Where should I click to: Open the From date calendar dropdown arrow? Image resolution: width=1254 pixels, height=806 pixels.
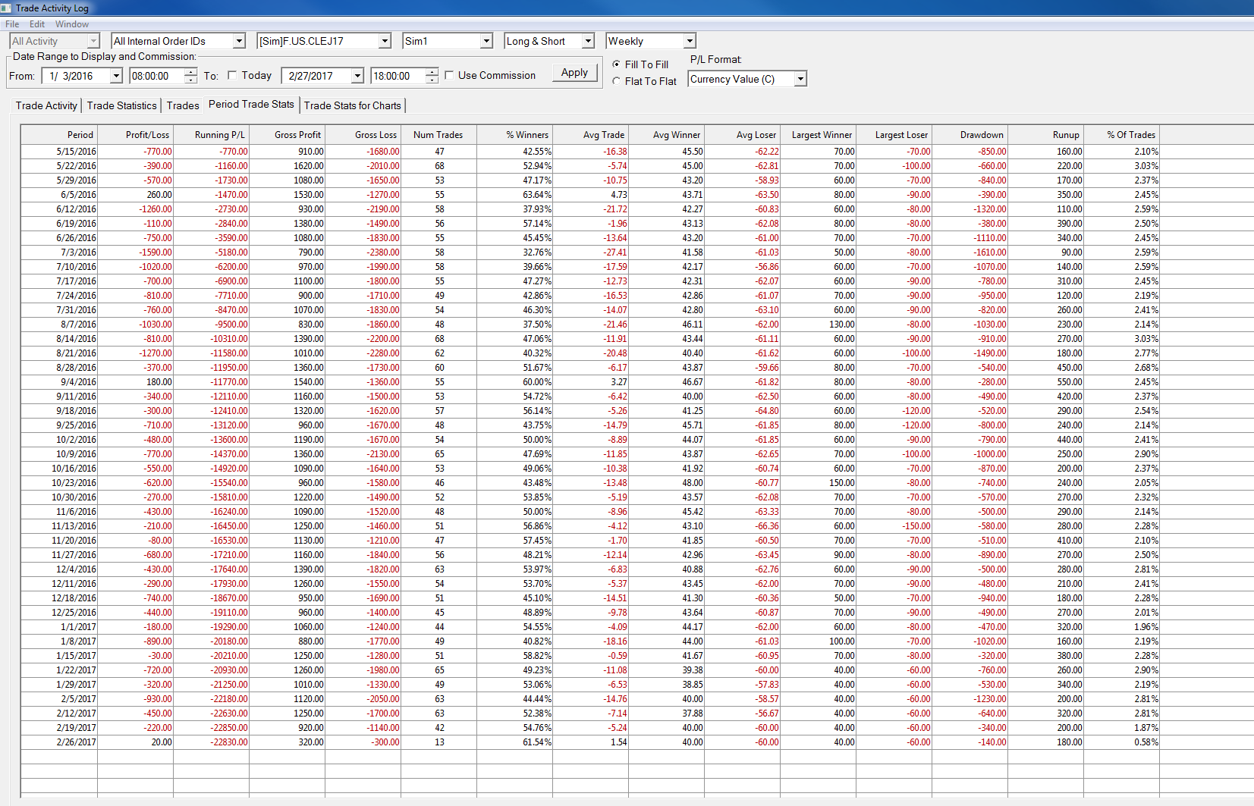(x=115, y=76)
